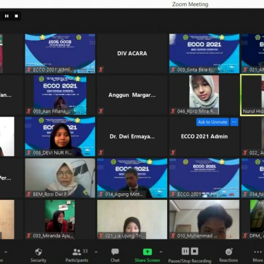Select the highlighted Nurul Hid speaker tile
Viewport: 264px width, 264px height.
point(252,95)
